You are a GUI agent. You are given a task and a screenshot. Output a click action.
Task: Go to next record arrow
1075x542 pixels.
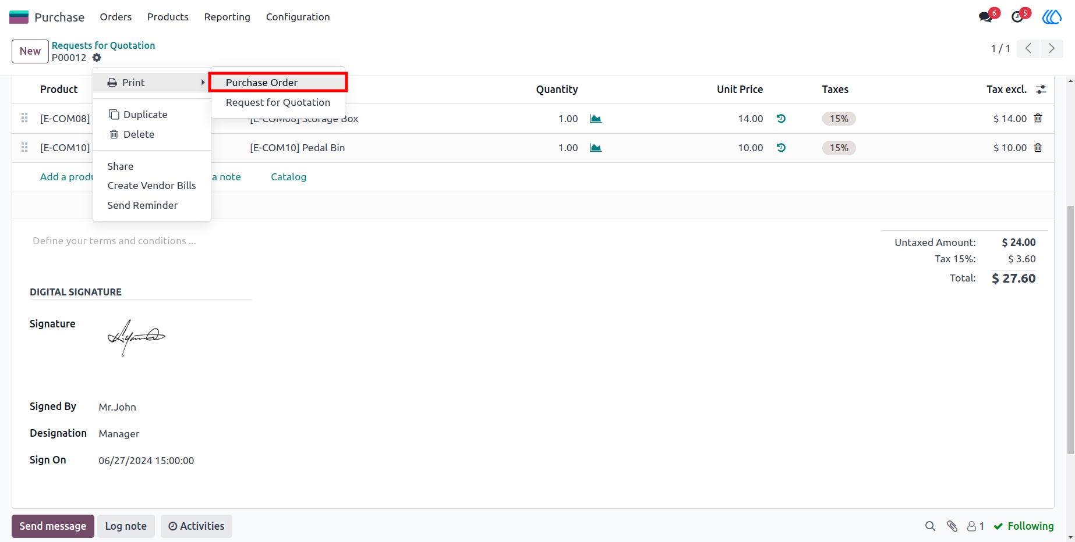pyautogui.click(x=1052, y=48)
